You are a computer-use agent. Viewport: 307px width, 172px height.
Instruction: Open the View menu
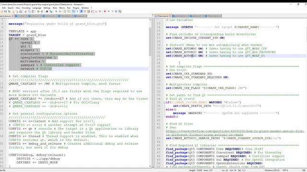coord(18,8)
